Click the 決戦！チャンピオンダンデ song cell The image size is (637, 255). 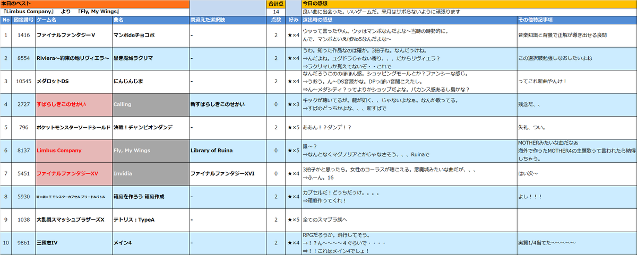151,128
